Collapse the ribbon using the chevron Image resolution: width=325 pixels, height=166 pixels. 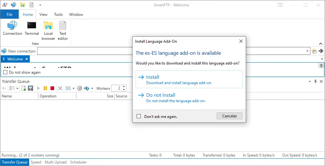[x=321, y=44]
